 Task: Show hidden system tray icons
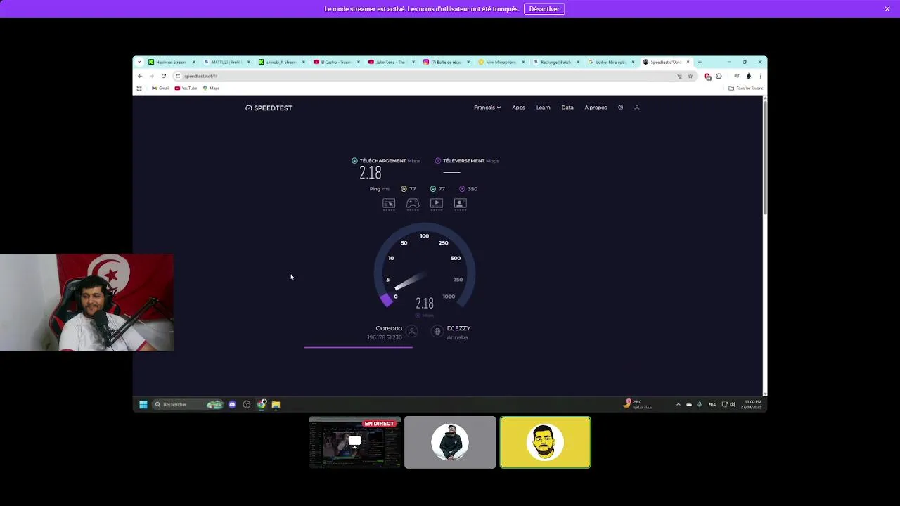[678, 404]
